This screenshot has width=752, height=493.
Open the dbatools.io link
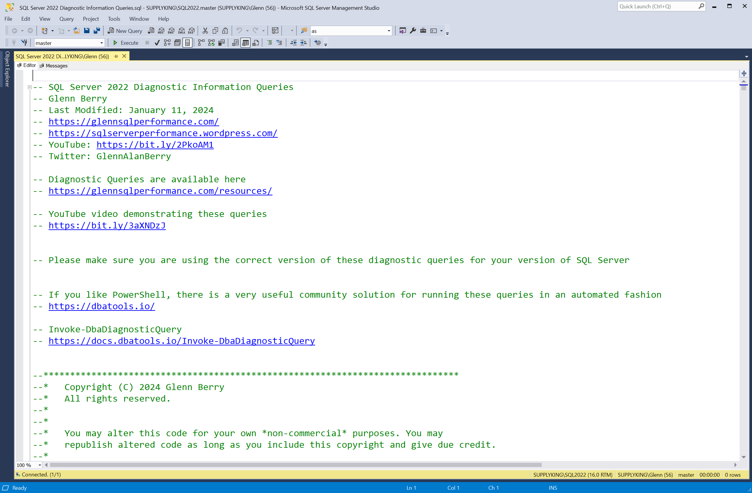pyautogui.click(x=101, y=306)
